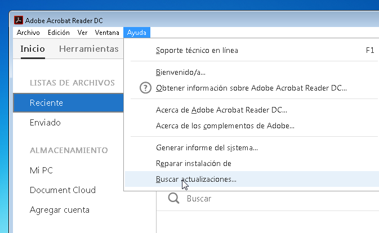379x233 pixels.
Task: Open Acerca de los complementos de Adobe
Action: [225, 126]
